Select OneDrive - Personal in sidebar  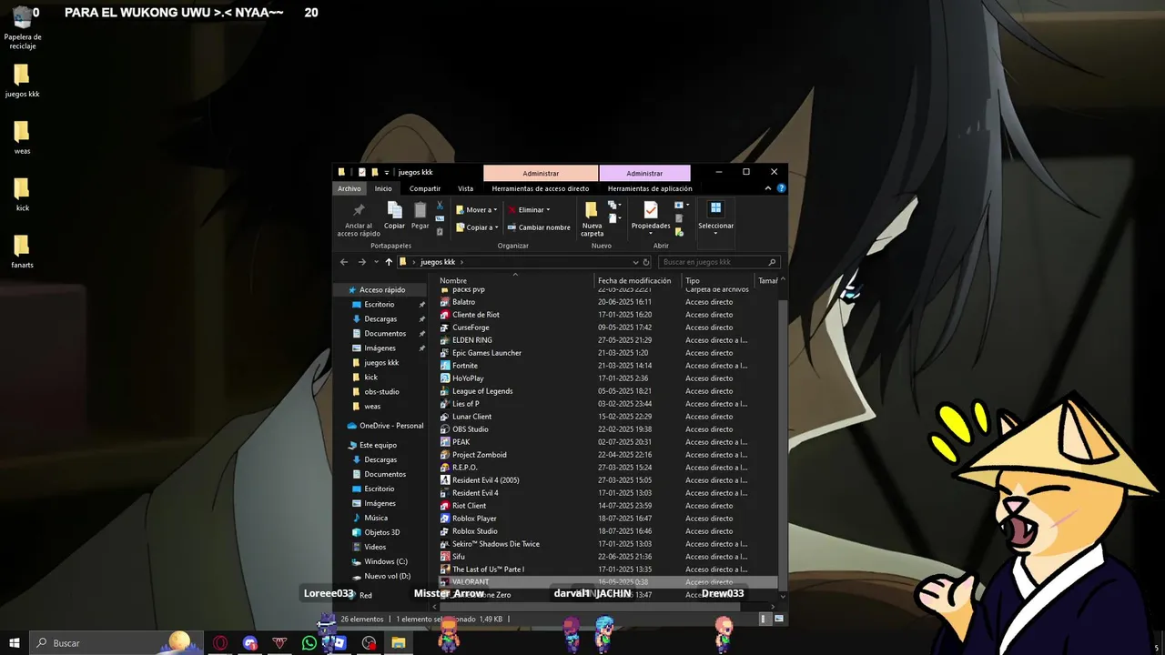pos(390,426)
